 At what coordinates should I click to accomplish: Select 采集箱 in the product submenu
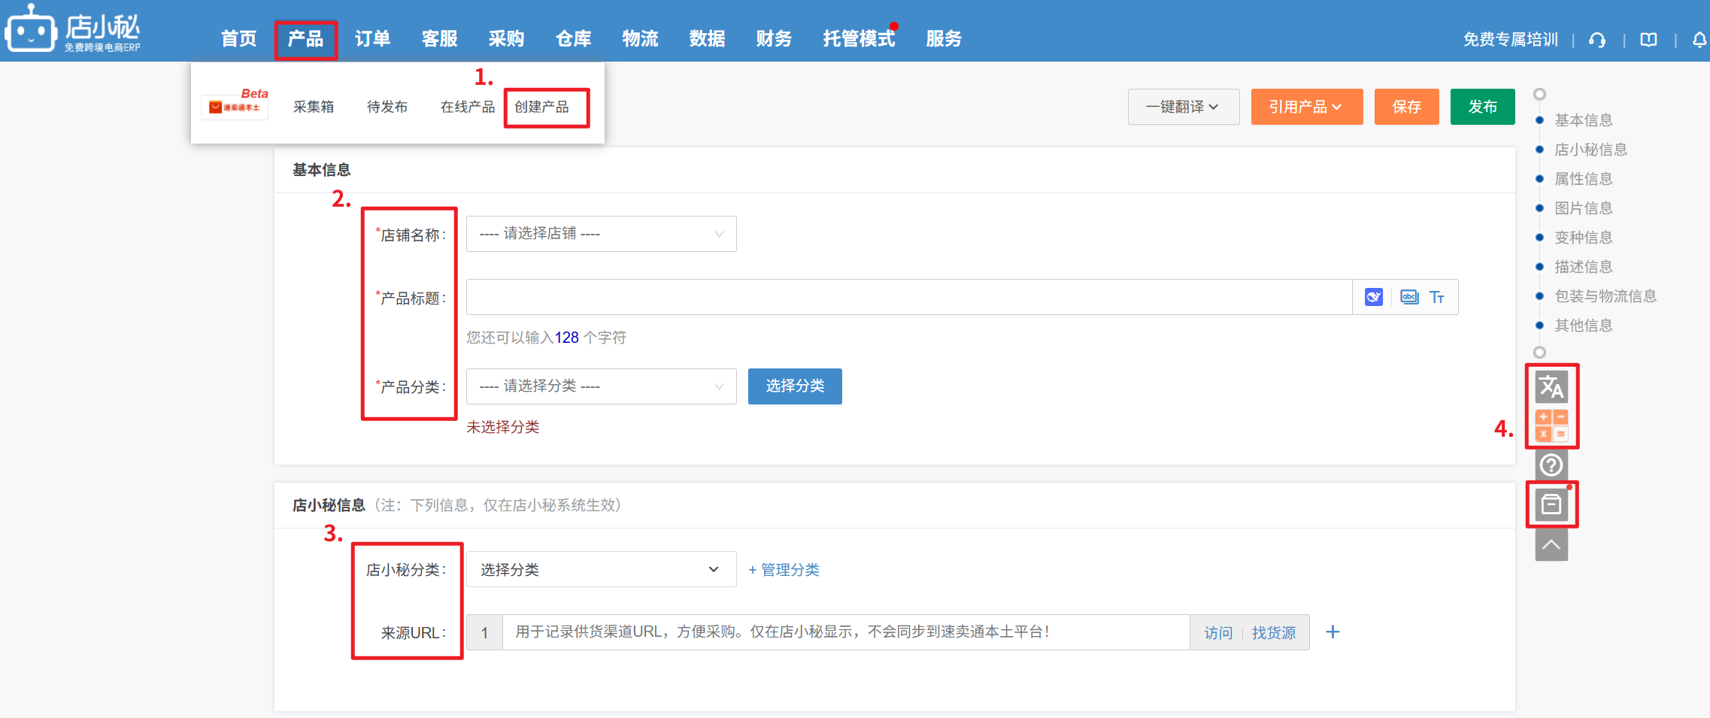[314, 107]
